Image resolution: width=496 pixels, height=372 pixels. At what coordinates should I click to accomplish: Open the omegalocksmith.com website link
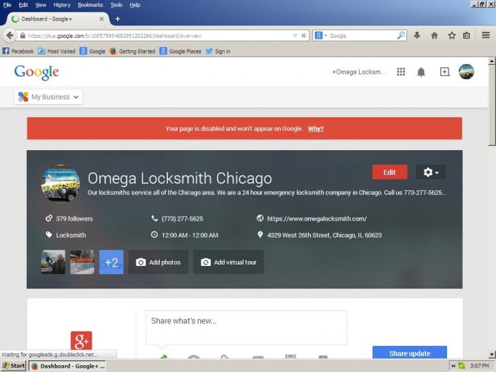point(317,218)
